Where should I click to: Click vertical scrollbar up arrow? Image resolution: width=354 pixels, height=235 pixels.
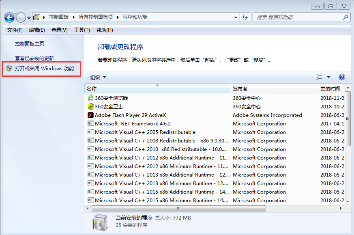tap(348, 88)
